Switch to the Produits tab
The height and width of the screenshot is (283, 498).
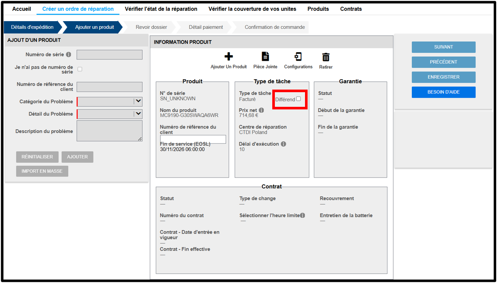coord(318,9)
